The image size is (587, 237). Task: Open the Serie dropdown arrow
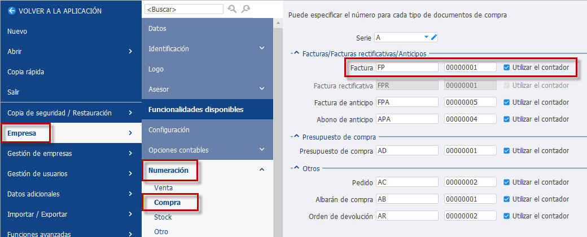426,37
